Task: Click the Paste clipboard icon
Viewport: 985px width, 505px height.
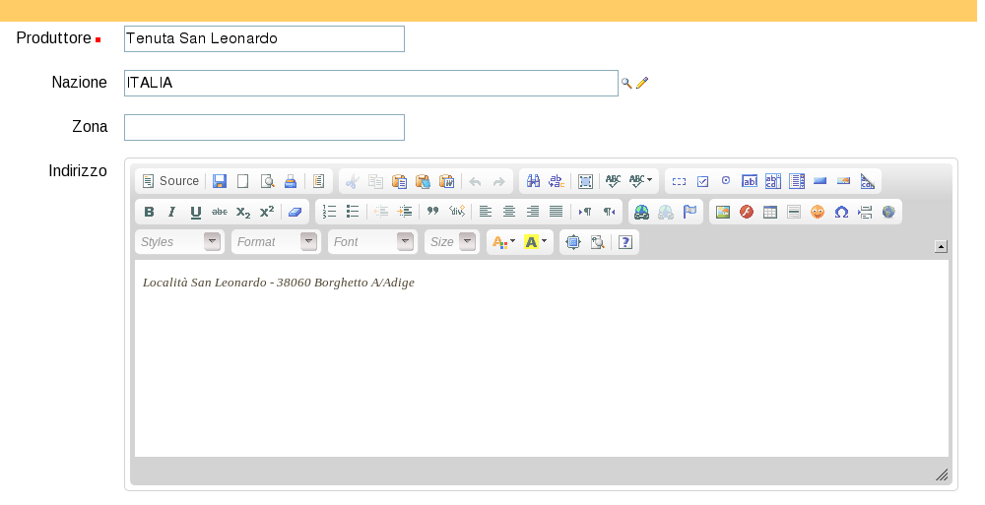Action: tap(399, 181)
